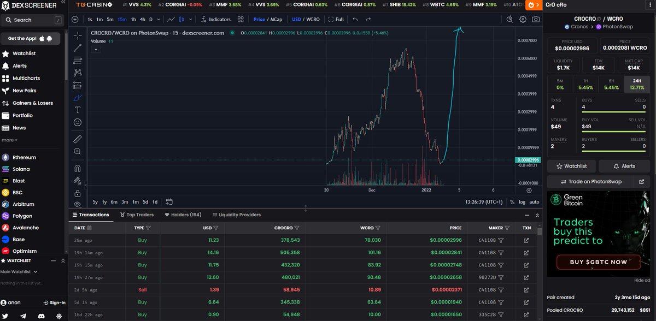Viewport: 656px width, 321px height.
Task: Expand the candle chart type dropdown arrow
Action: point(190,19)
